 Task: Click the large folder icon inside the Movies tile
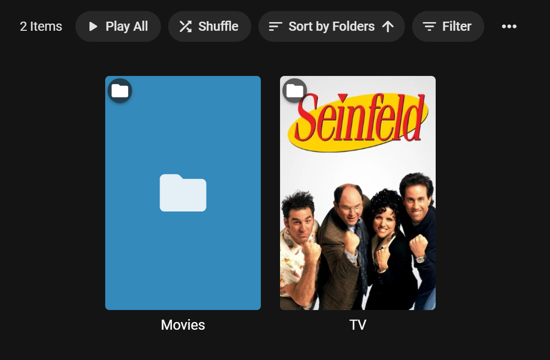pyautogui.click(x=183, y=193)
